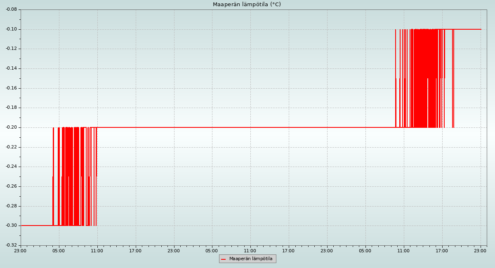Select the -0.16 y-axis tick label
Screen dimensions: 495x268
click(x=11, y=88)
